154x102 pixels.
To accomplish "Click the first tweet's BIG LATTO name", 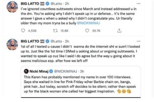I will [30, 4].
